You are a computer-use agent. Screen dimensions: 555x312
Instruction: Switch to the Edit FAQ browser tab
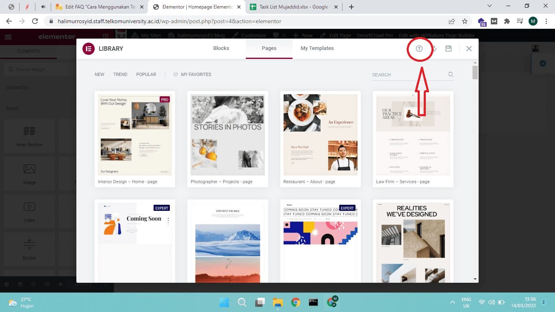click(x=100, y=7)
